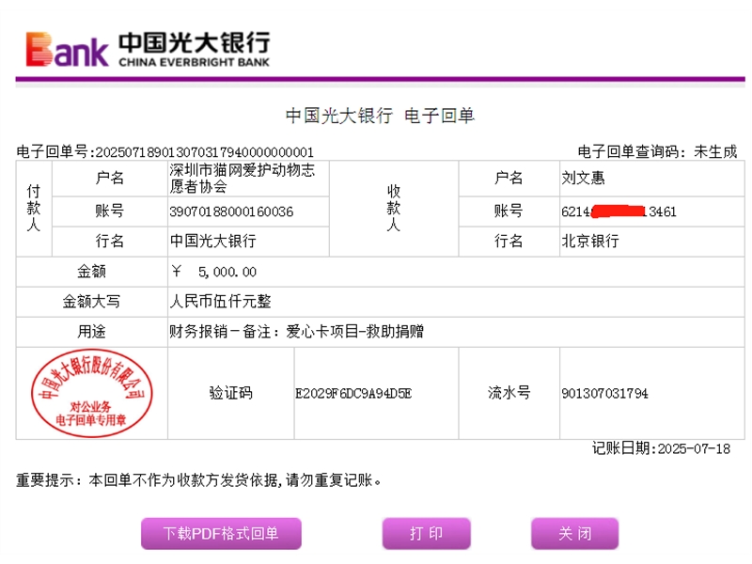Viewport: 752px width, 564px height.
Task: Click the 流水号 label
Action: [509, 393]
